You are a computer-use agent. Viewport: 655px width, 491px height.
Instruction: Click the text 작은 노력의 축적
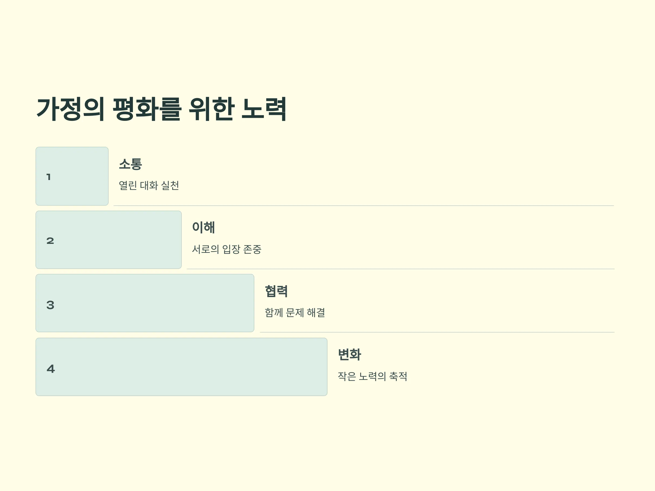click(373, 376)
